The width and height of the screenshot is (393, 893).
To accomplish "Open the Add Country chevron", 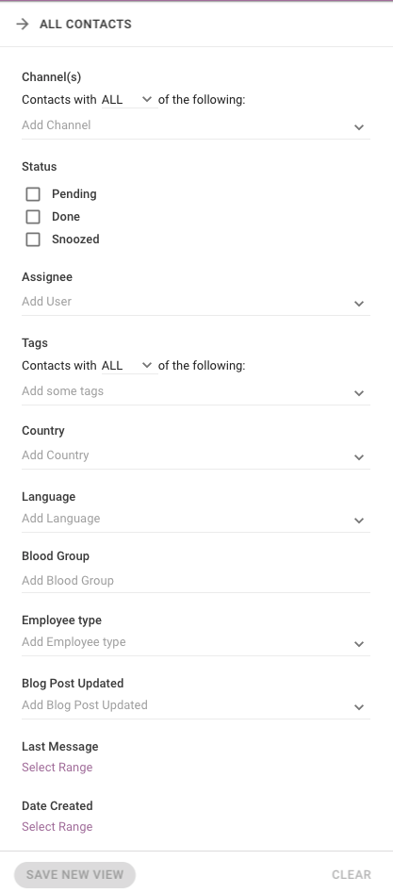I will (x=359, y=456).
